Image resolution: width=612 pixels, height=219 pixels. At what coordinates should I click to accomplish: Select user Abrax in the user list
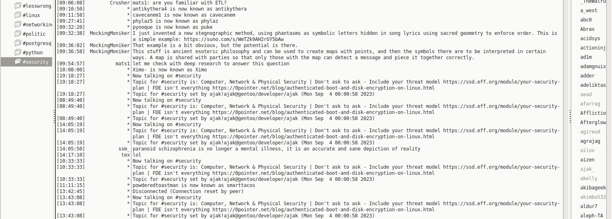(x=587, y=29)
